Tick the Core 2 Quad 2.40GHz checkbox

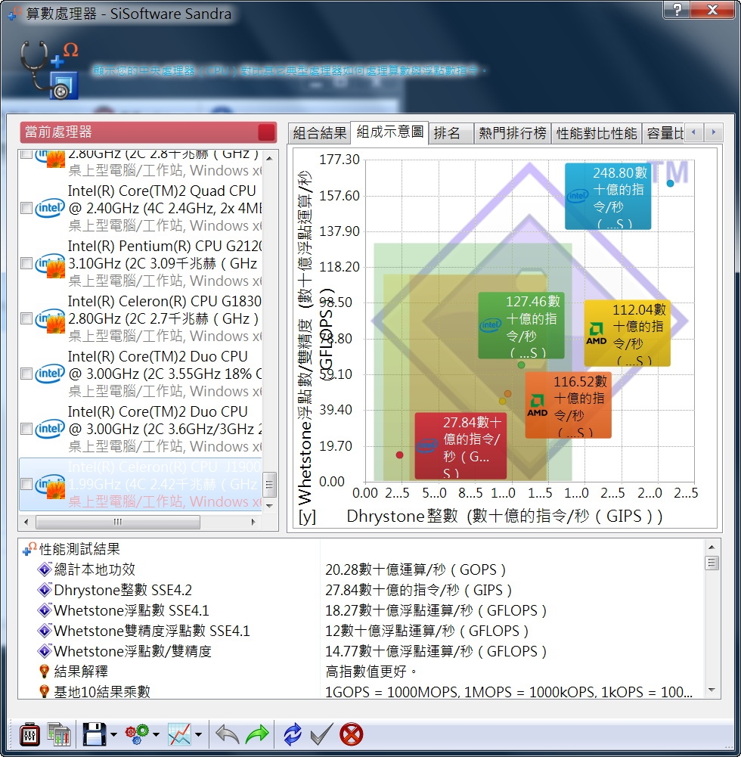[26, 208]
